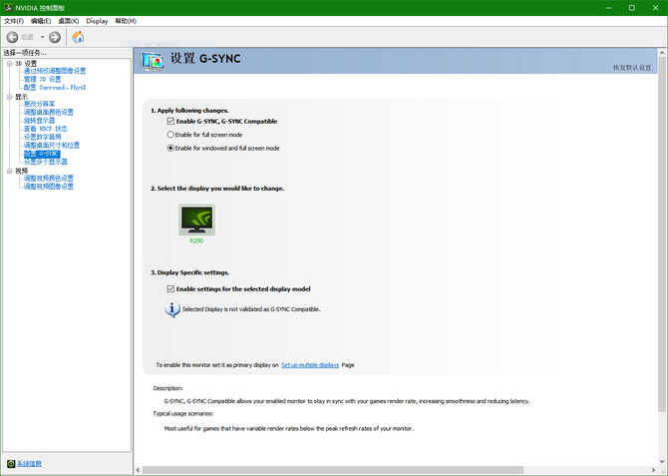
Task: Collapse the 3D 设置 tree node
Action: (8, 63)
